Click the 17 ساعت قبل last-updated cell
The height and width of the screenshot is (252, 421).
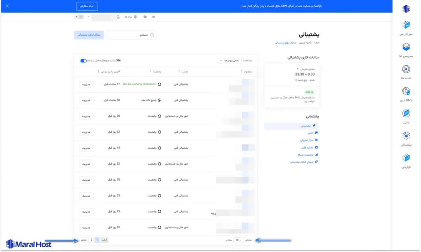tap(112, 84)
